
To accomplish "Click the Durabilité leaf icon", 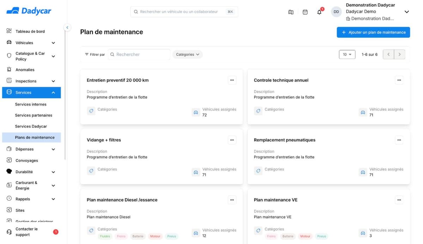I will [9, 172].
